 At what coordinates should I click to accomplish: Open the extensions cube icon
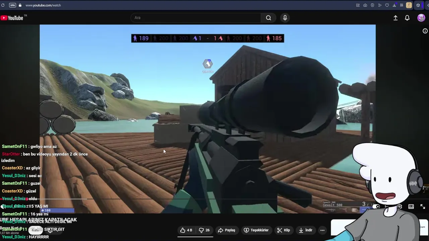tap(418, 5)
